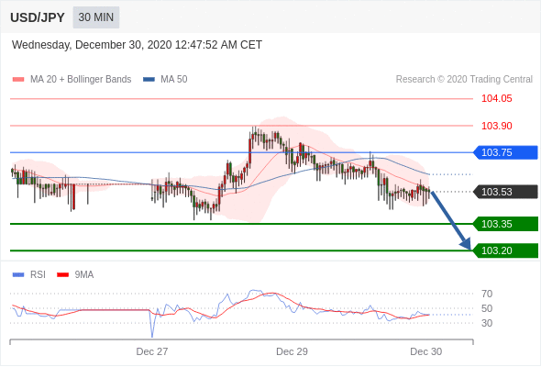The height and width of the screenshot is (367, 541).
Task: Click the black 103.53 current price tag
Action: pyautogui.click(x=505, y=192)
